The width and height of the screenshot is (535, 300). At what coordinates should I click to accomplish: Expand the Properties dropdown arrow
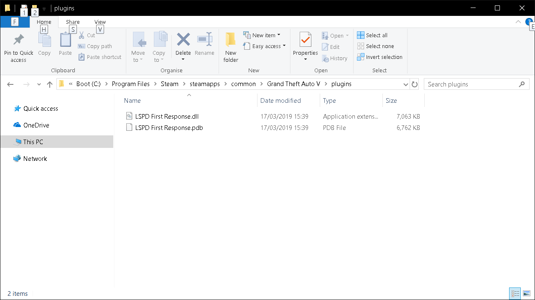(x=306, y=59)
